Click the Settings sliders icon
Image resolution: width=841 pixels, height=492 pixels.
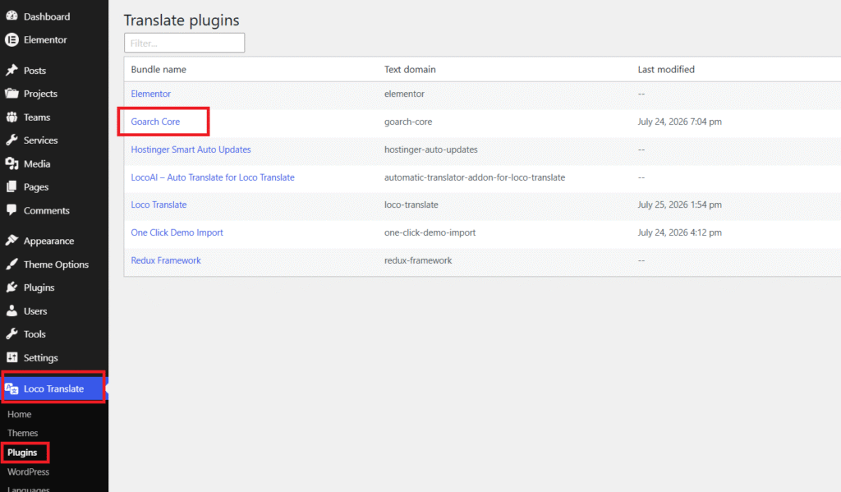(11, 357)
